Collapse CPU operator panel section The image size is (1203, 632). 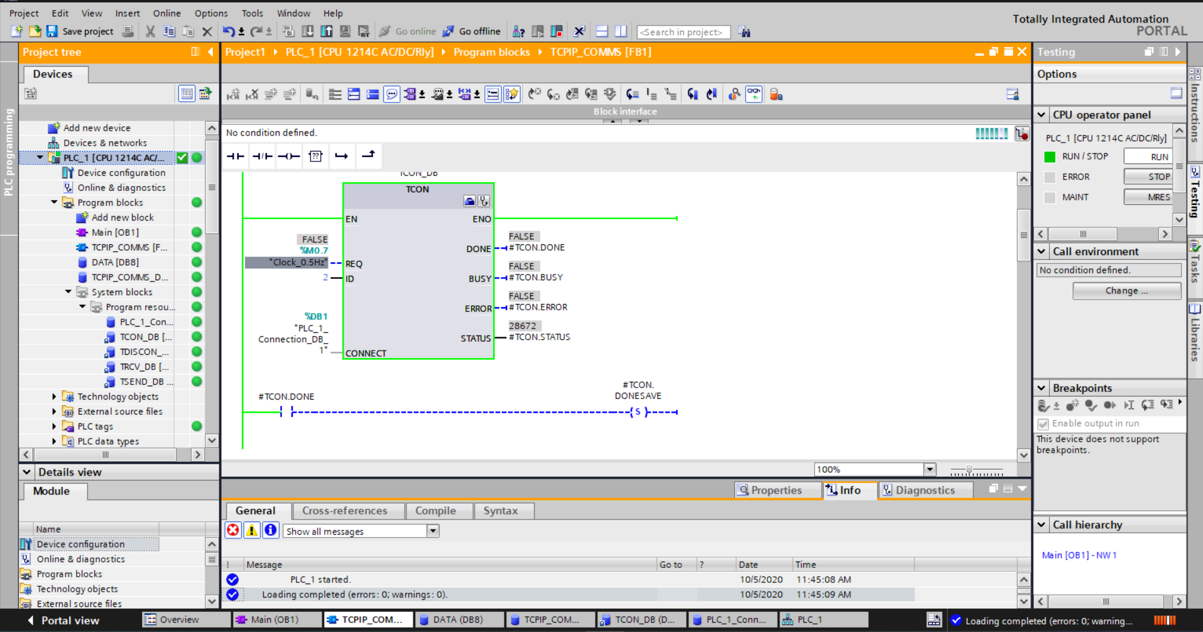[x=1042, y=115]
